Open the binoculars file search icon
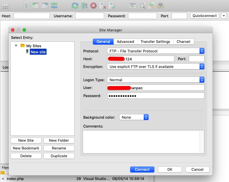Image resolution: width=229 pixels, height=182 pixels. [x=161, y=5]
